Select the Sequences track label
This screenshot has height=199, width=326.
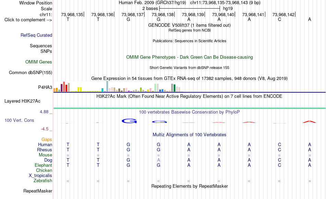tap(41, 46)
